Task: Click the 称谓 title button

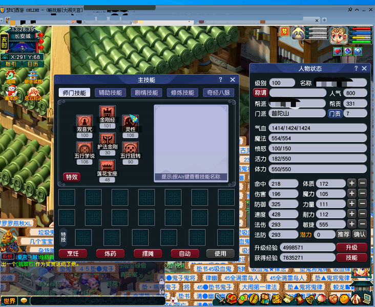Action: coord(260,93)
